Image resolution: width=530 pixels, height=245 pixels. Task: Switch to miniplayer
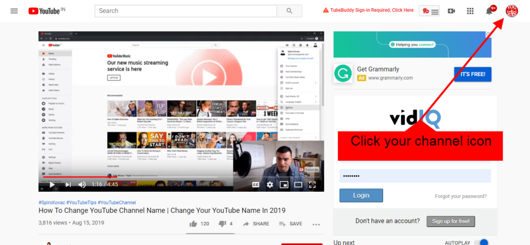pyautogui.click(x=284, y=185)
